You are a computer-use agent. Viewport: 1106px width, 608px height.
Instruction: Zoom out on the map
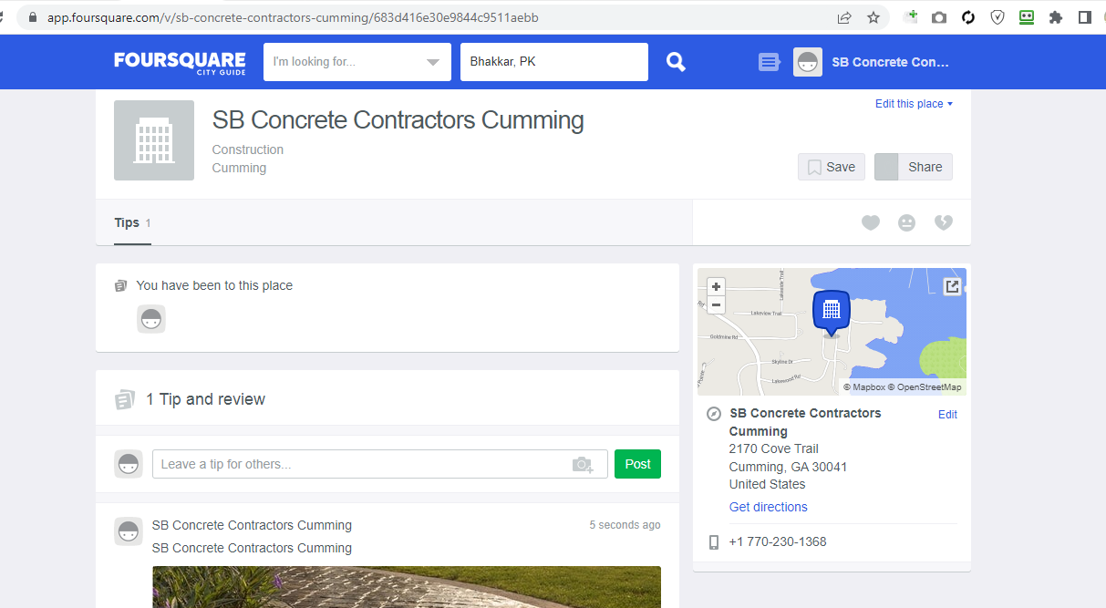717,304
